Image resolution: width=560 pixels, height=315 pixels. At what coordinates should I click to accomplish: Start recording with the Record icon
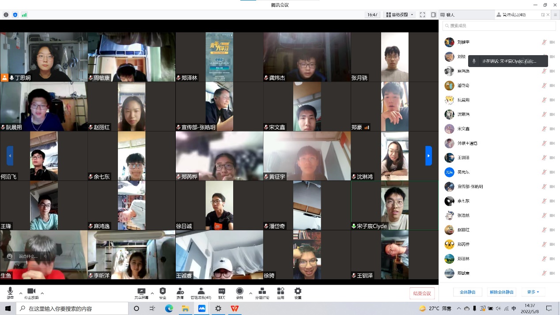[x=239, y=293]
